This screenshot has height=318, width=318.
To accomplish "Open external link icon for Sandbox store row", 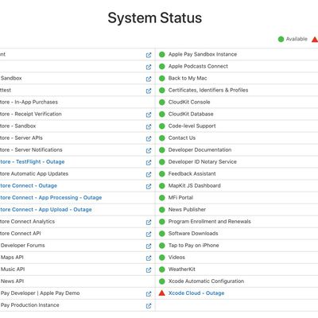I will point(149,126).
